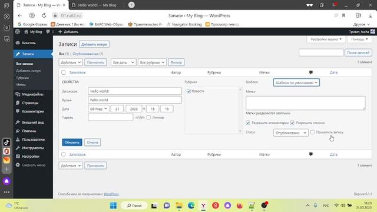The image size is (377, 212).
Task: Toggle Разрешить комментарии checkbox
Action: 248,123
